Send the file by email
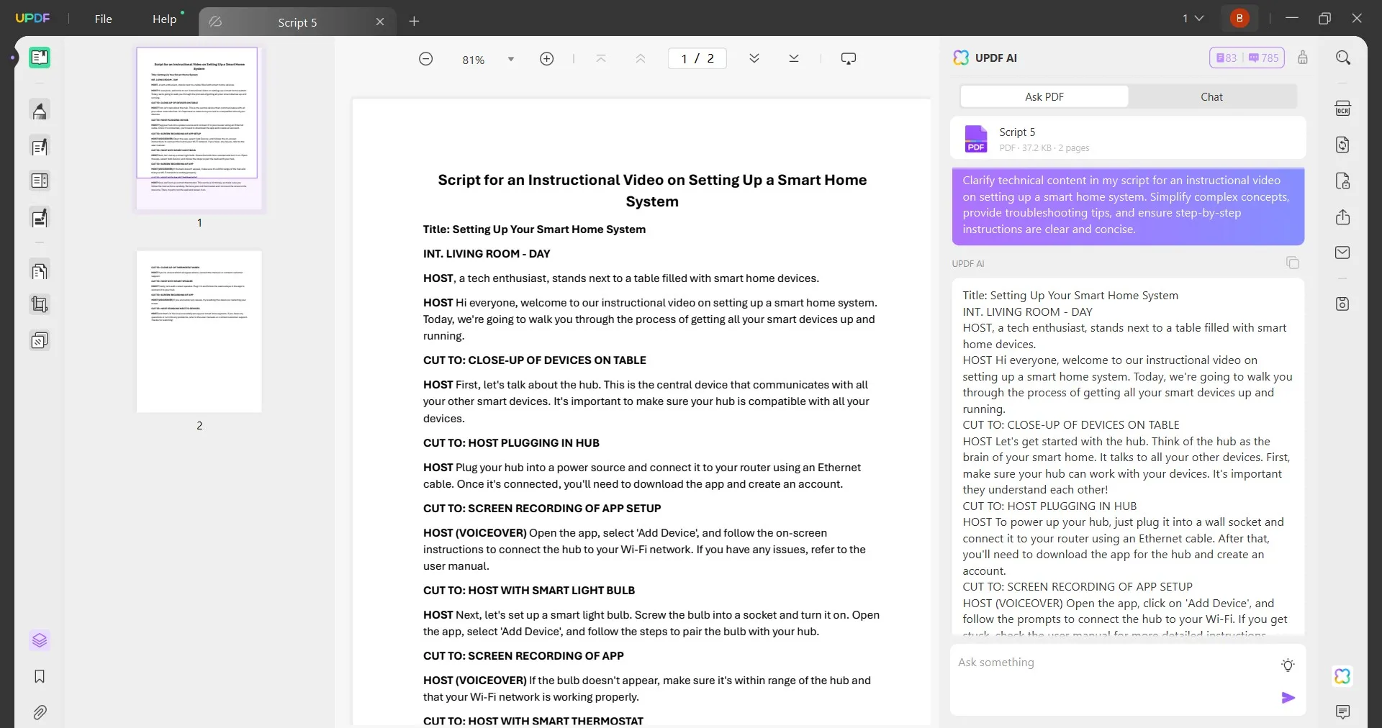The width and height of the screenshot is (1382, 728). tap(1343, 252)
